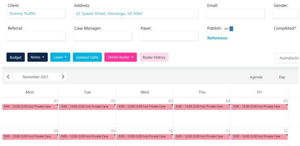Select date number 03 in calendar
Viewport: 300px width, 146px height.
[171, 101]
